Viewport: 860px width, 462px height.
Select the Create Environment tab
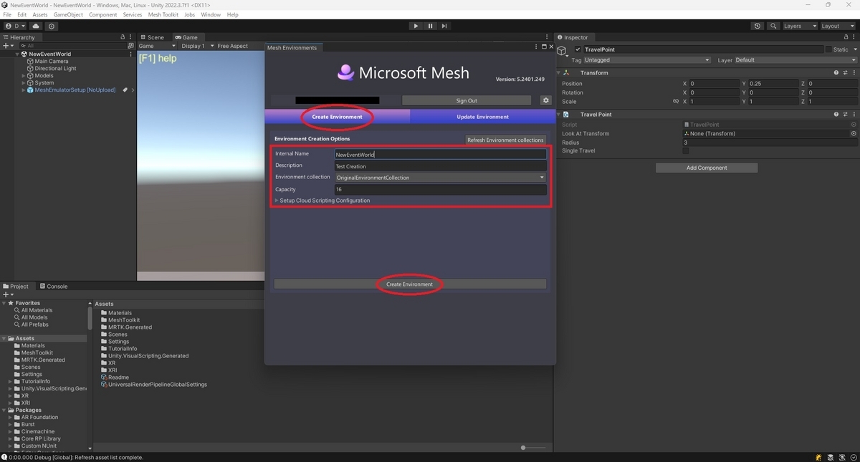337,117
